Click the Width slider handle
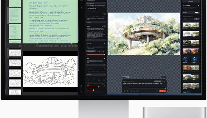Screen dimensions: 207x118 [99, 87]
